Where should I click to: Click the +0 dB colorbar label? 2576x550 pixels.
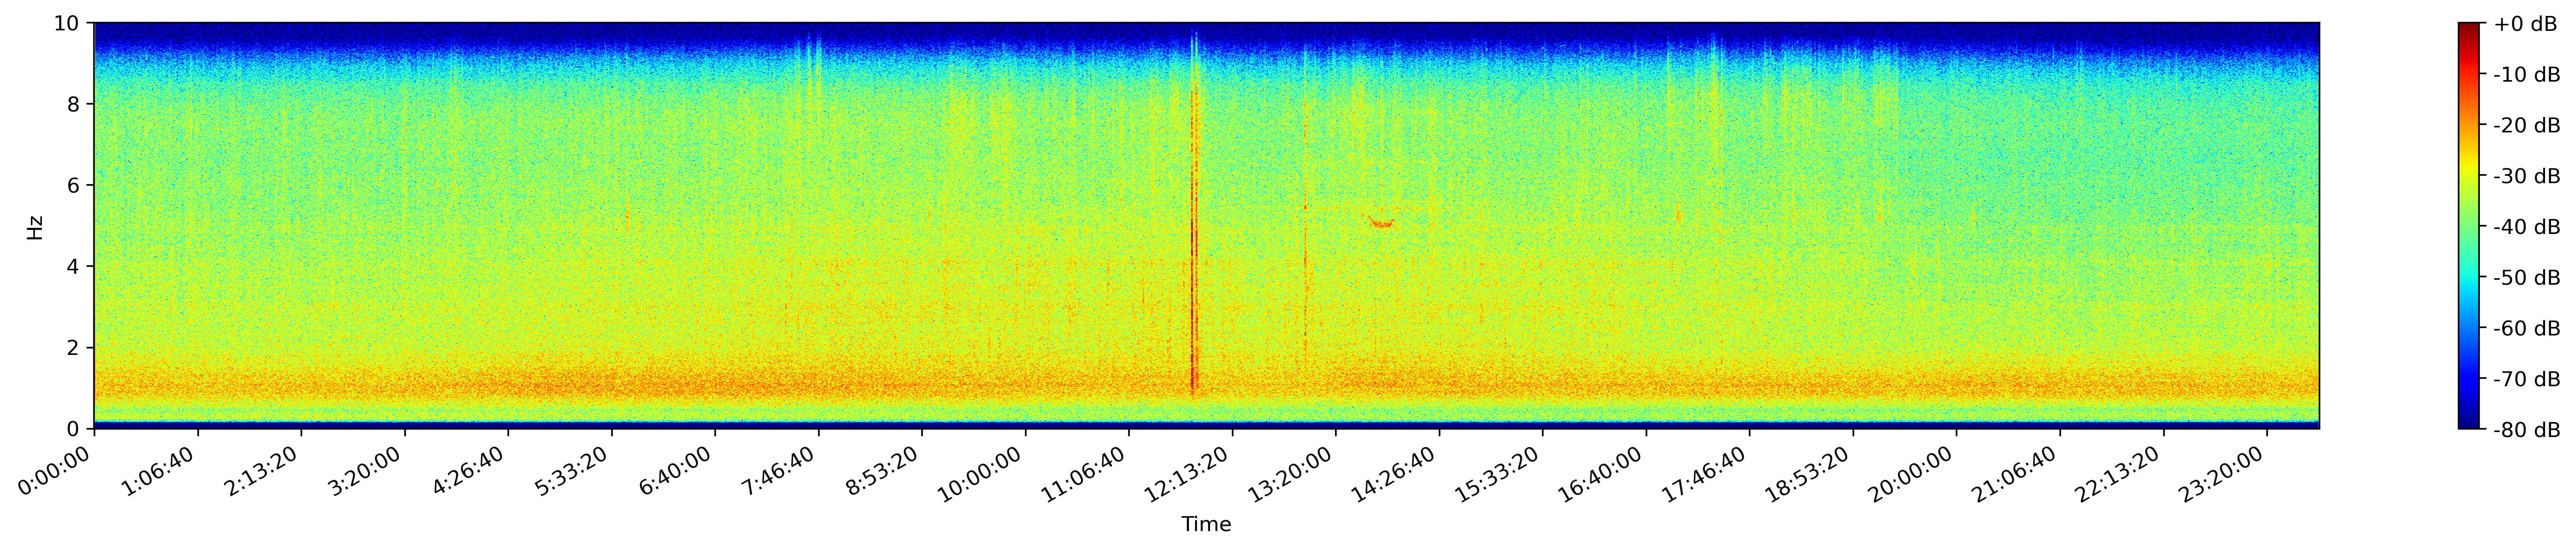pyautogui.click(x=2525, y=24)
